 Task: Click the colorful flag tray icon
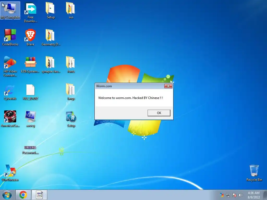[x=222, y=195]
